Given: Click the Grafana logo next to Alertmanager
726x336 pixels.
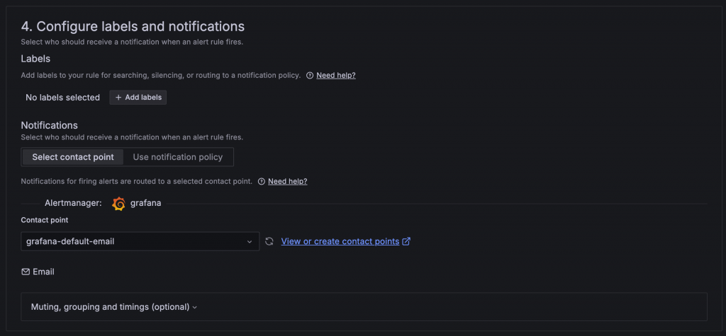Looking at the screenshot, I should [119, 204].
